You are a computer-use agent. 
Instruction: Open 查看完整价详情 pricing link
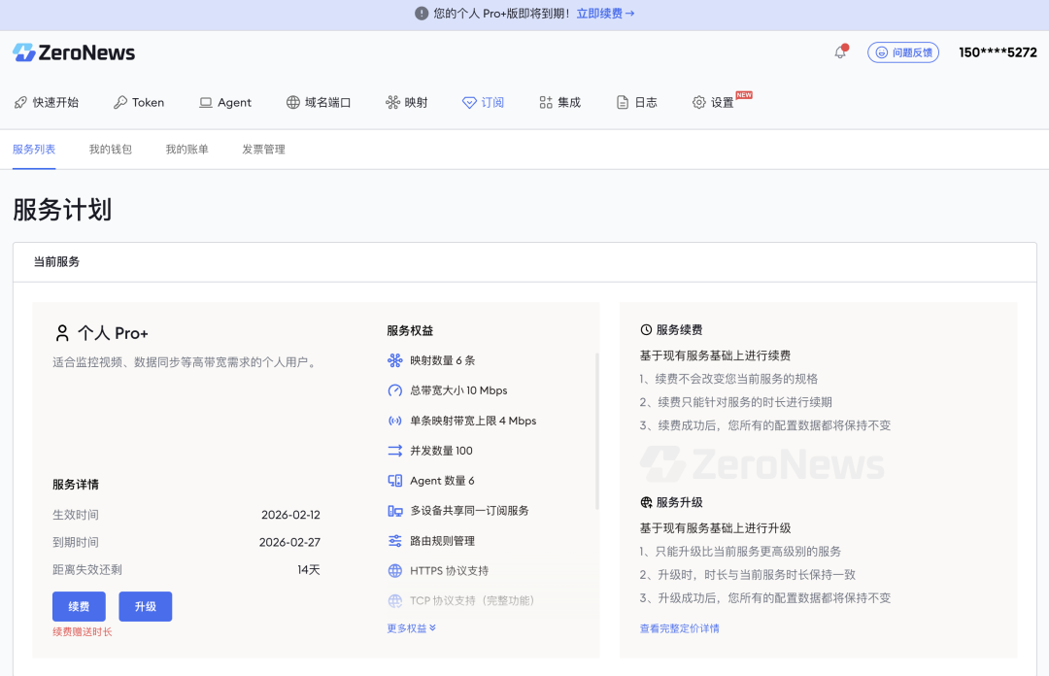click(x=679, y=627)
